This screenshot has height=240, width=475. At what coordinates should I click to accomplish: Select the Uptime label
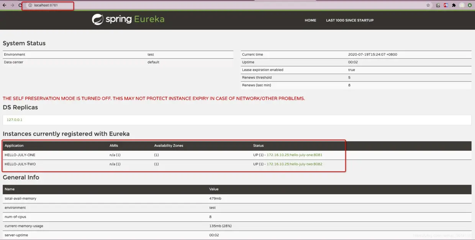248,62
